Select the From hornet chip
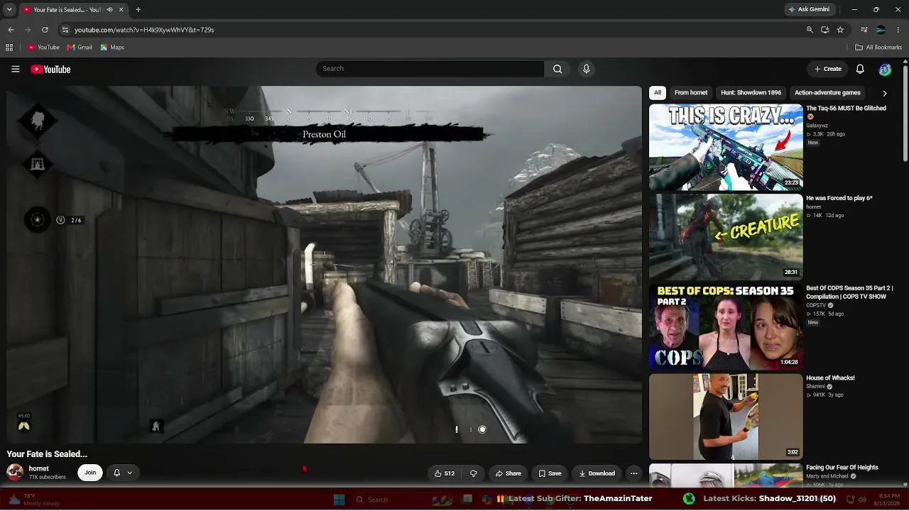The image size is (909, 511). tap(691, 93)
